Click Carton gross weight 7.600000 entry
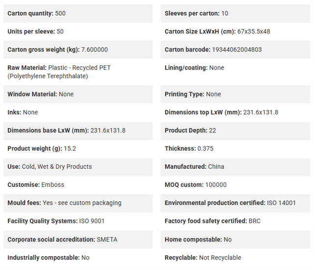The image size is (314, 269). [x=78, y=50]
